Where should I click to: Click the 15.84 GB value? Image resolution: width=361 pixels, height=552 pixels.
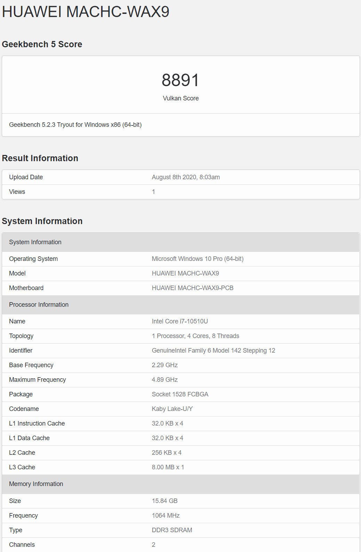(x=165, y=501)
